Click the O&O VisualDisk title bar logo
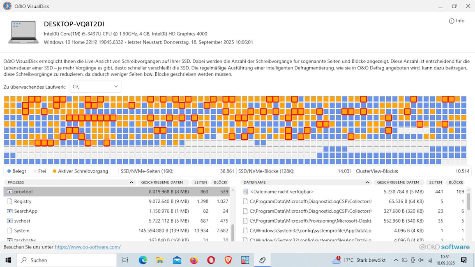Viewport: 475px width, 267px height. point(7,6)
